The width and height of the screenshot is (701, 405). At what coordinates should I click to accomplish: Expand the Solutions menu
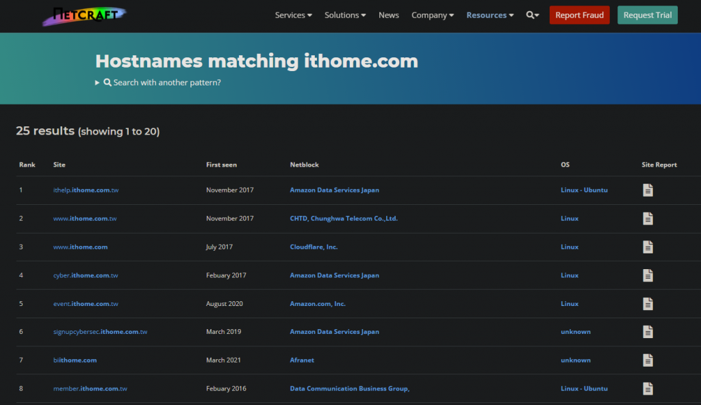click(x=345, y=15)
